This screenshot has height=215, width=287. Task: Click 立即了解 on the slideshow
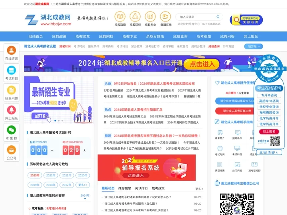tap(40, 116)
